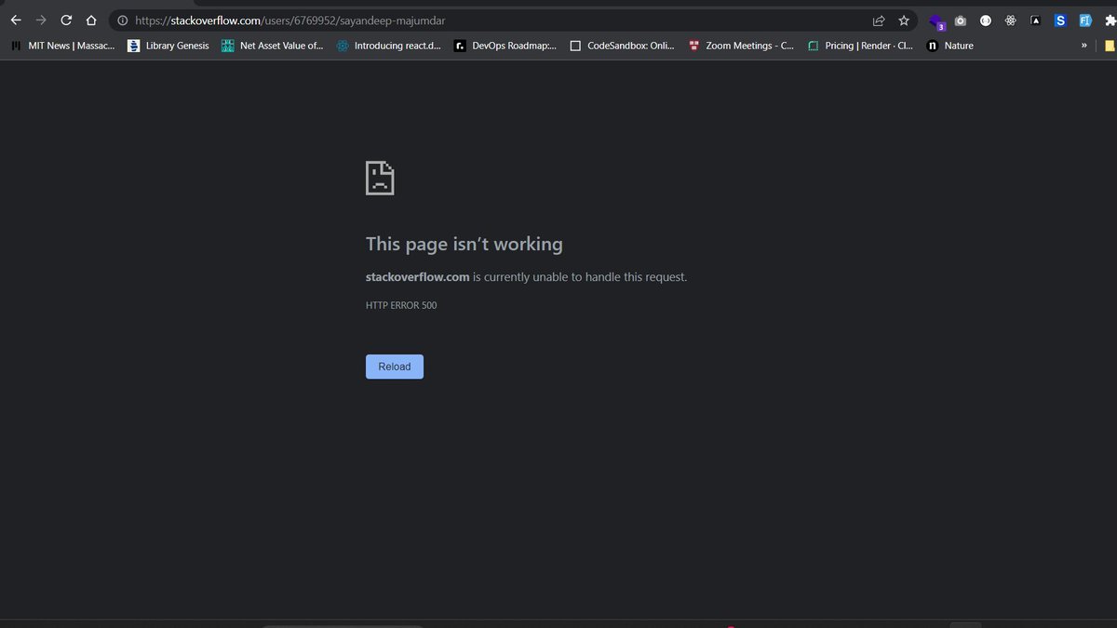This screenshot has height=628, width=1117.
Task: Open the Extensions puzzle-piece menu
Action: [x=1110, y=20]
